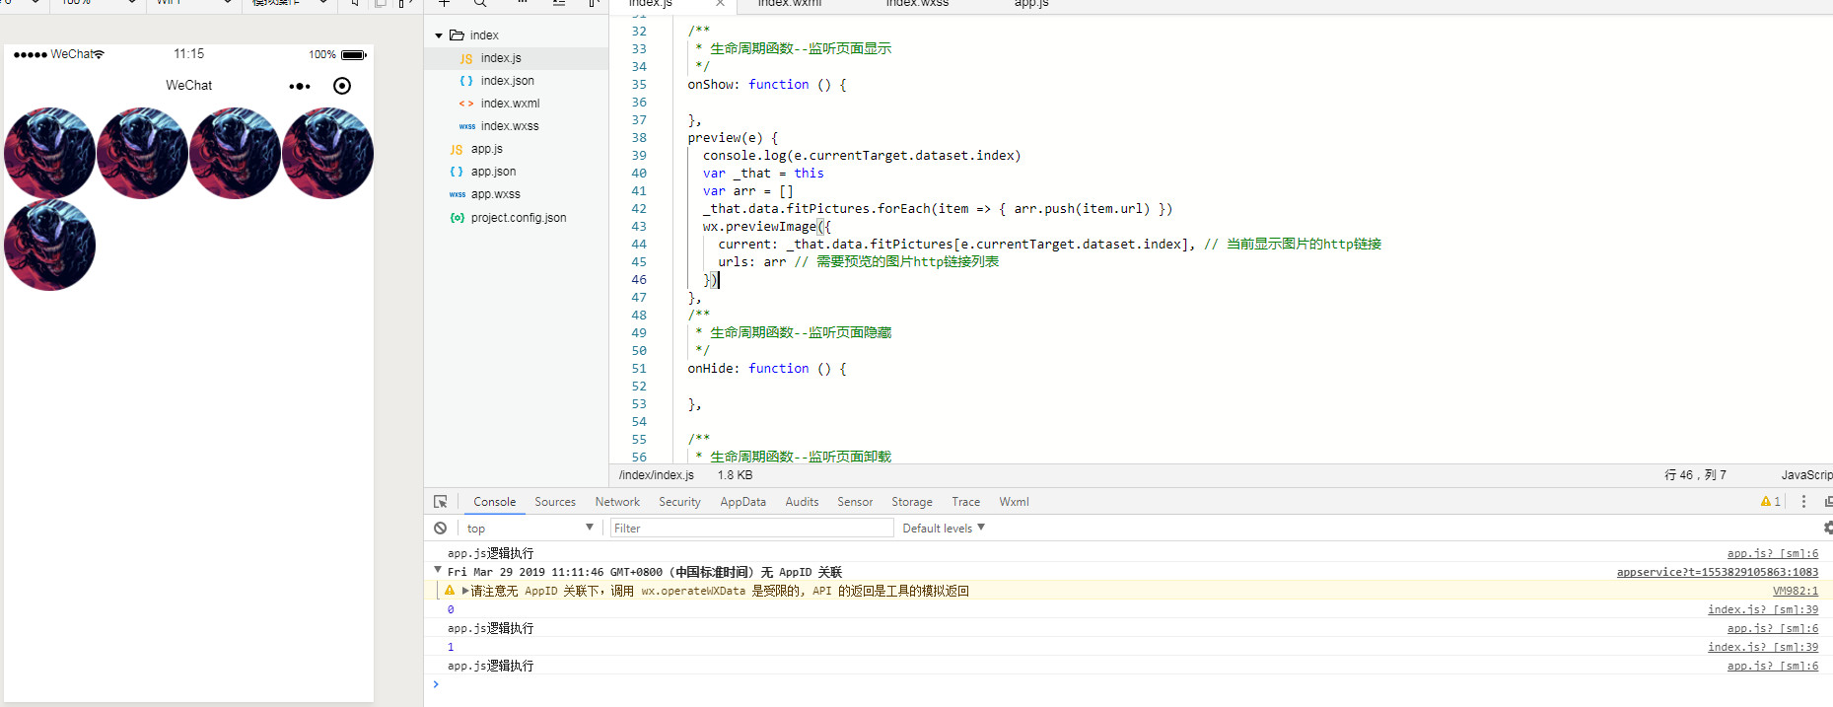Open index.json in the file tree
Image resolution: width=1833 pixels, height=707 pixels.
[507, 81]
